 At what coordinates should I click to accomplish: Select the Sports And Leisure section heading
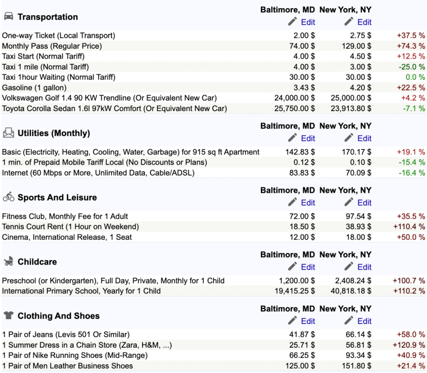tap(57, 197)
